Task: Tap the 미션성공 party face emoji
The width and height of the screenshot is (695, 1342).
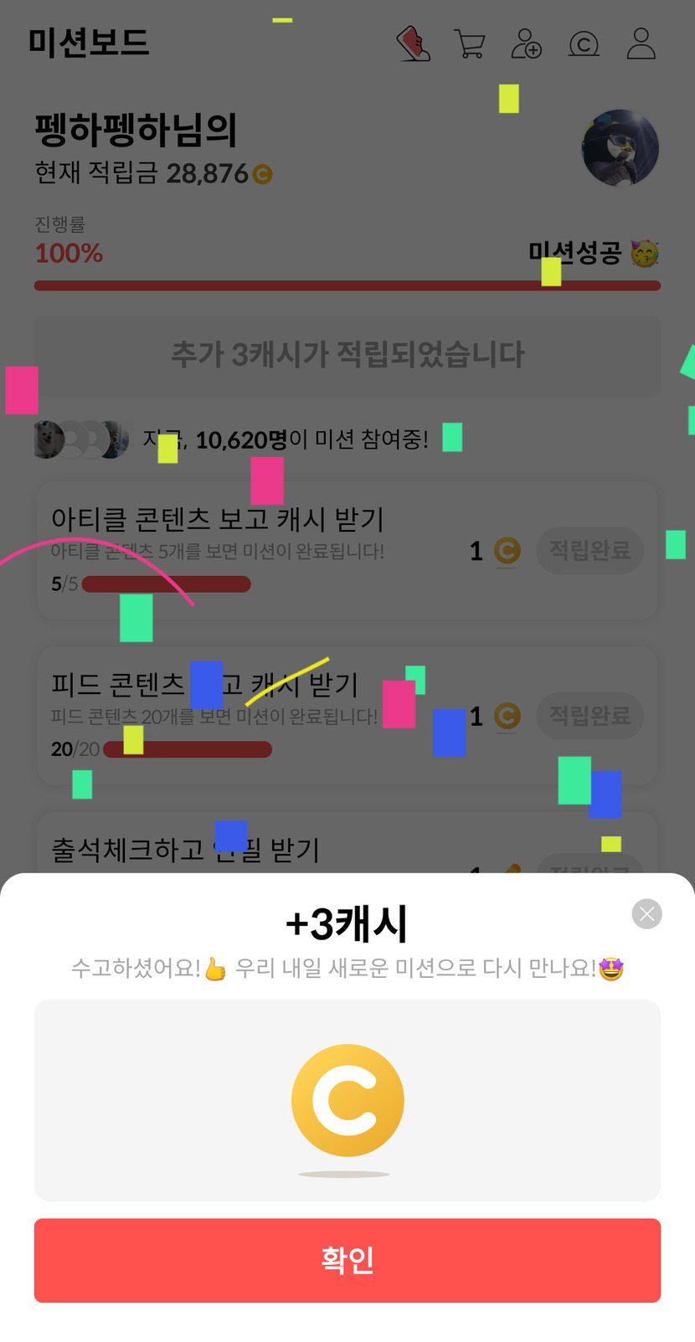Action: [644, 253]
